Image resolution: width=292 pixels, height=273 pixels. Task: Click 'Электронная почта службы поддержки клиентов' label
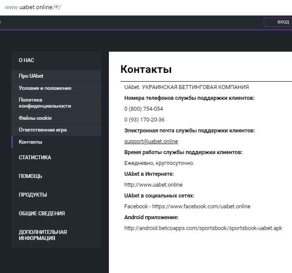click(x=190, y=131)
